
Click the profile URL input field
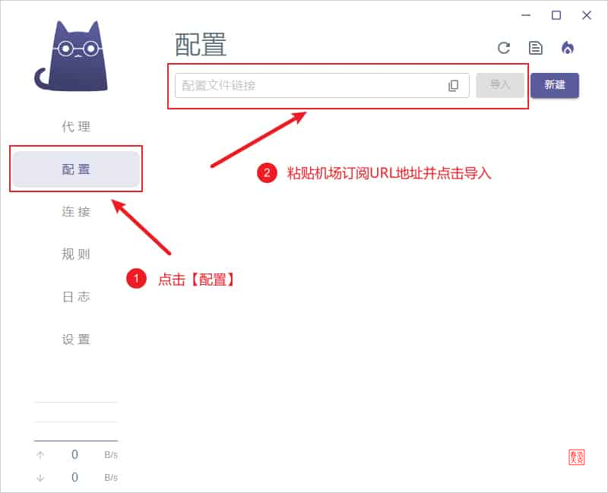click(x=304, y=85)
